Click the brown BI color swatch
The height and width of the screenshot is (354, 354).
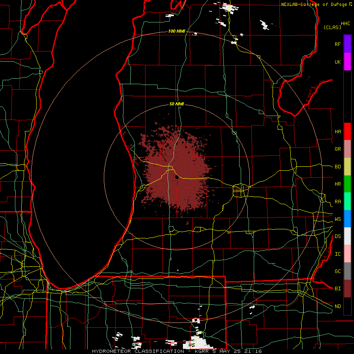[347, 289]
